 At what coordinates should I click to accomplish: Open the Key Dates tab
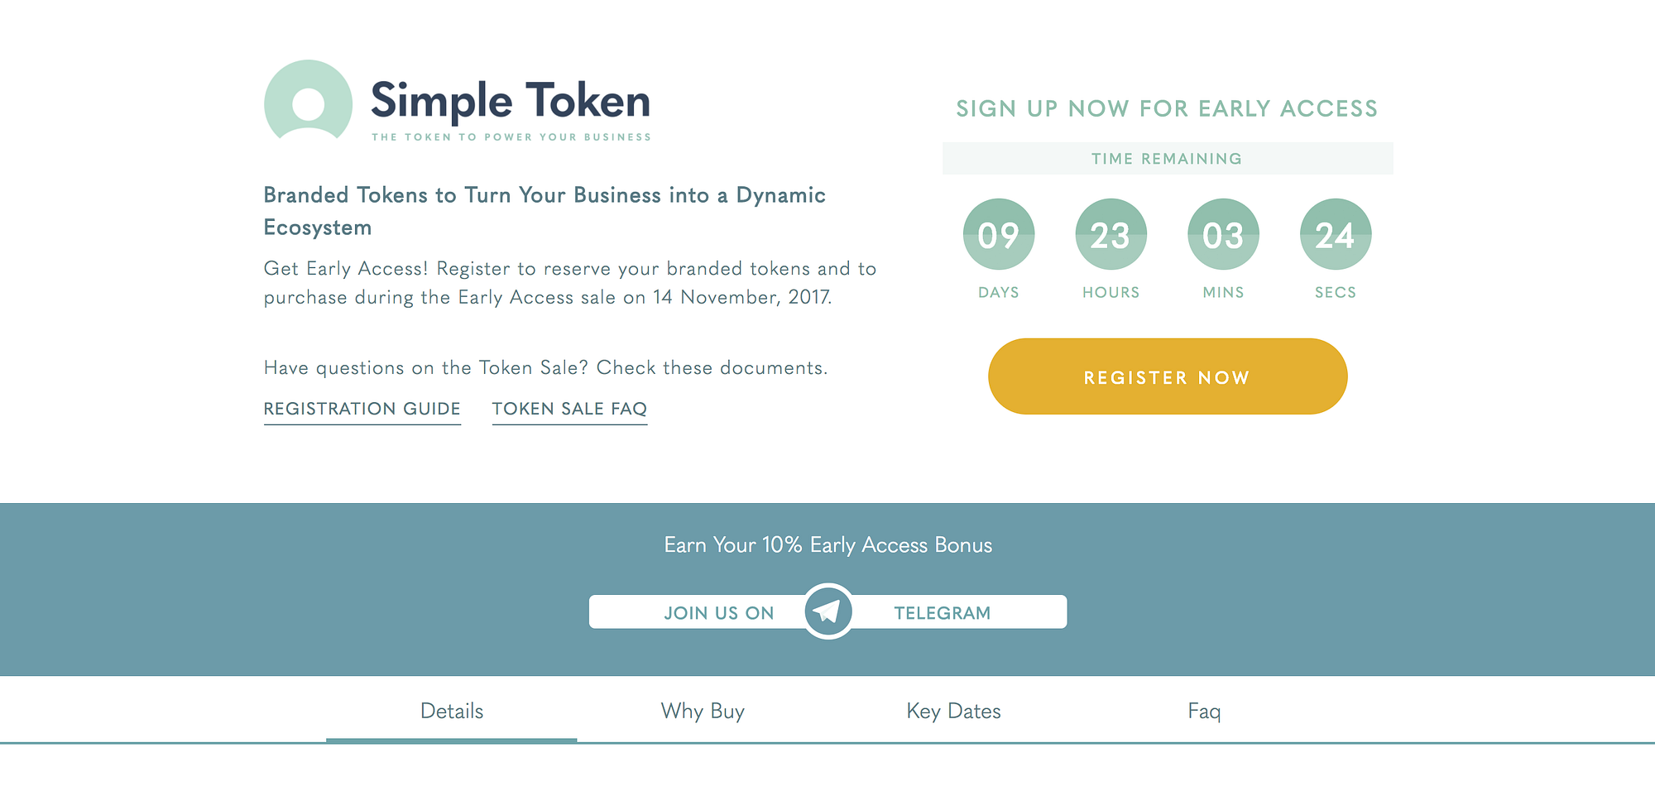[x=953, y=711]
